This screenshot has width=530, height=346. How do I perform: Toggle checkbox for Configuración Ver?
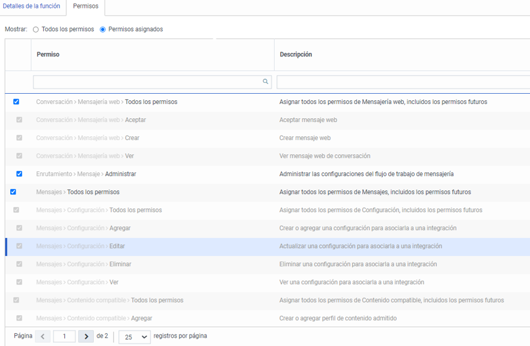(x=19, y=282)
